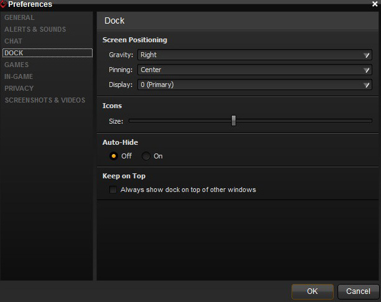Click the icon Size slider handle
The height and width of the screenshot is (302, 381).
point(234,121)
